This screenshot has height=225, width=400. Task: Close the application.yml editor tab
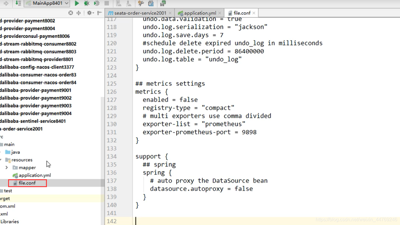click(x=220, y=13)
